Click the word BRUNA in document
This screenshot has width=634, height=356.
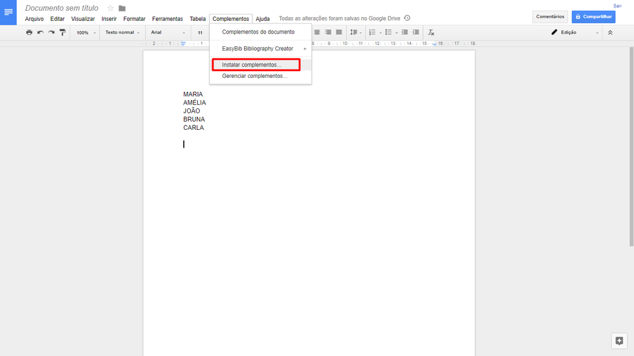click(194, 119)
